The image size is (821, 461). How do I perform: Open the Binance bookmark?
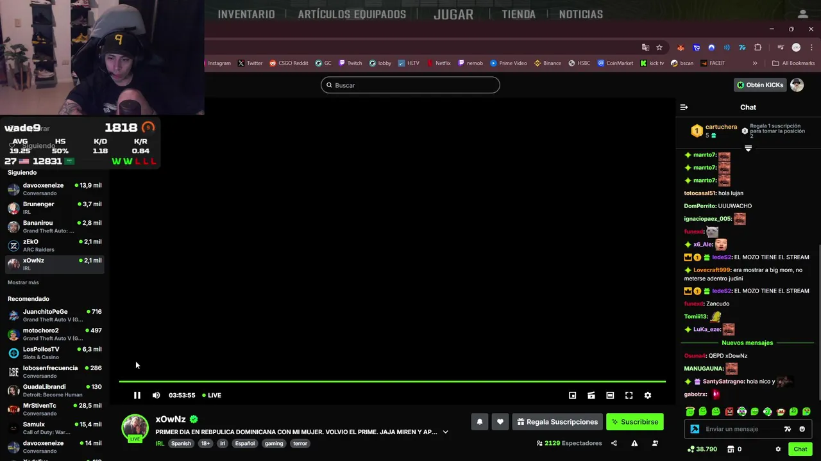(547, 63)
